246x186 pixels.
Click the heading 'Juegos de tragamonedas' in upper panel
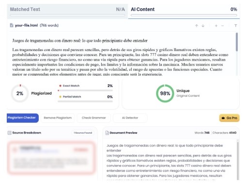[x=80, y=41]
